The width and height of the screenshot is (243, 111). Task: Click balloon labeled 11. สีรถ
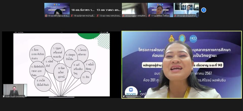[x=86, y=78]
